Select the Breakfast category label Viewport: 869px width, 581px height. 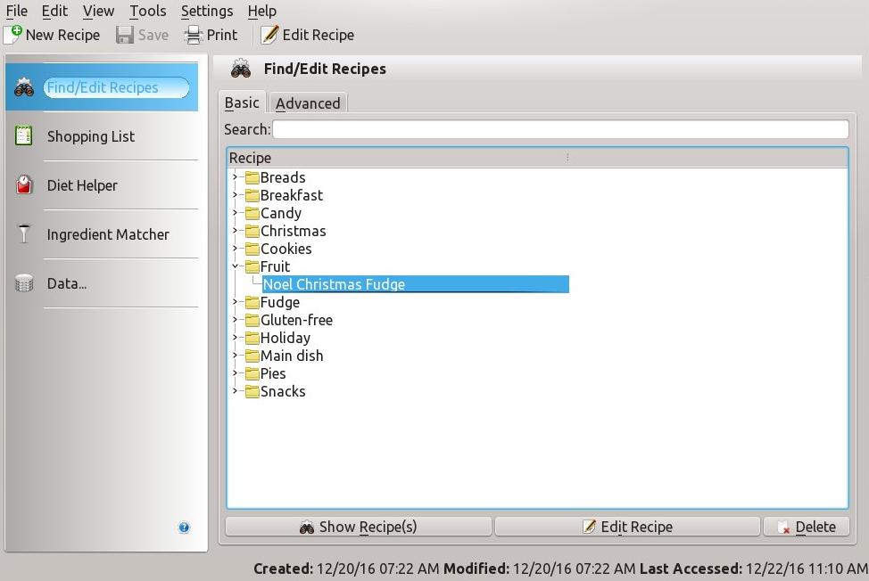coord(292,195)
